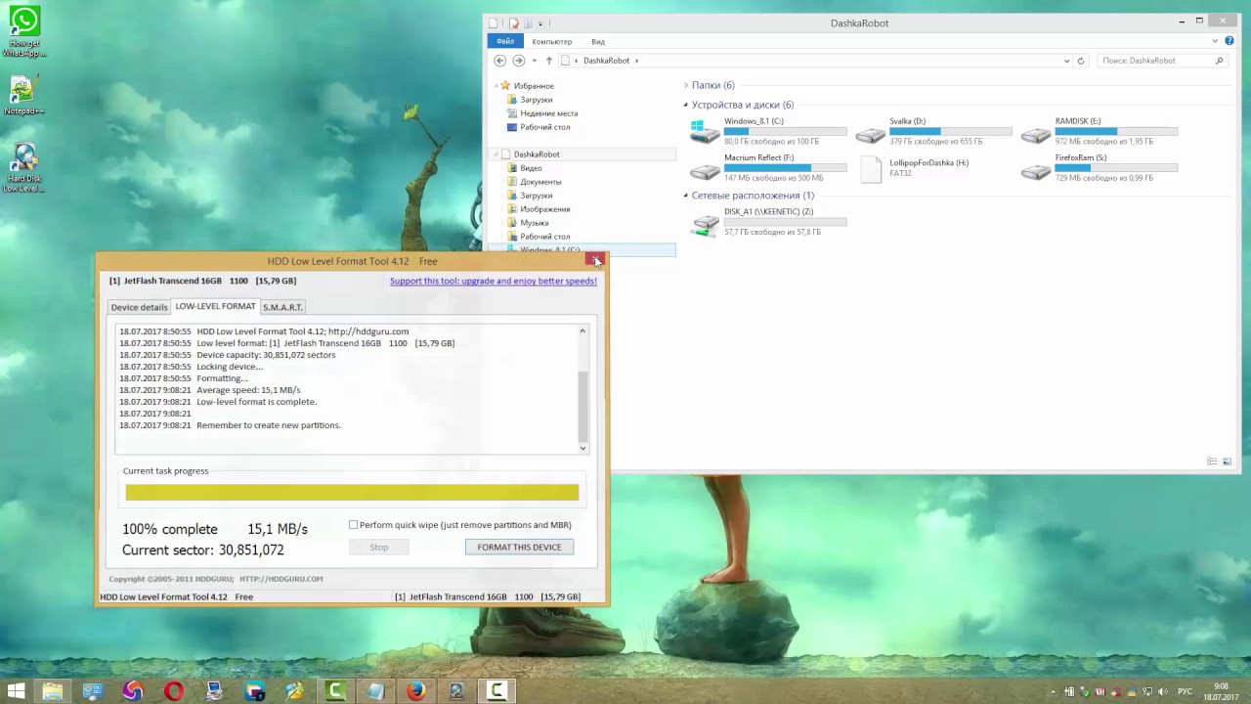Go up one folder level in Explorer
Viewport: 1251px width, 704px height.
click(x=549, y=61)
